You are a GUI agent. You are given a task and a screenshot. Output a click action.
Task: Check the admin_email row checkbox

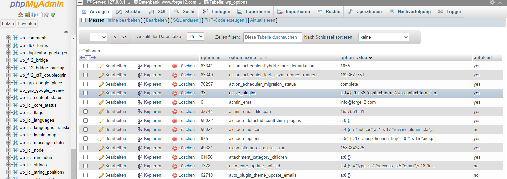coord(86,102)
